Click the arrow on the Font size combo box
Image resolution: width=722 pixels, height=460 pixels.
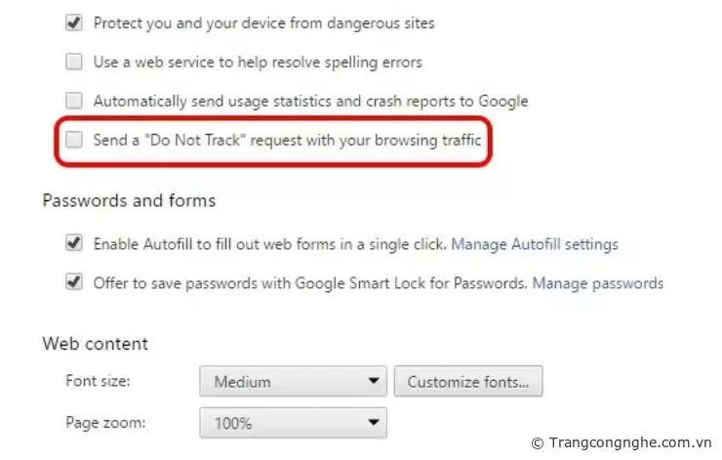click(373, 382)
